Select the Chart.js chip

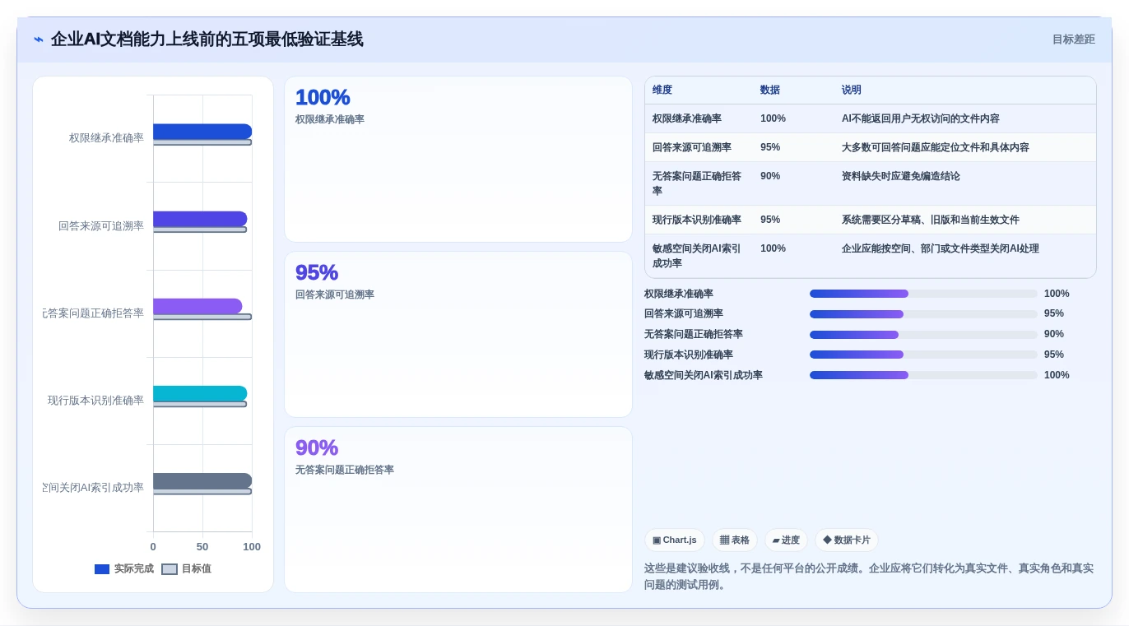coord(675,540)
